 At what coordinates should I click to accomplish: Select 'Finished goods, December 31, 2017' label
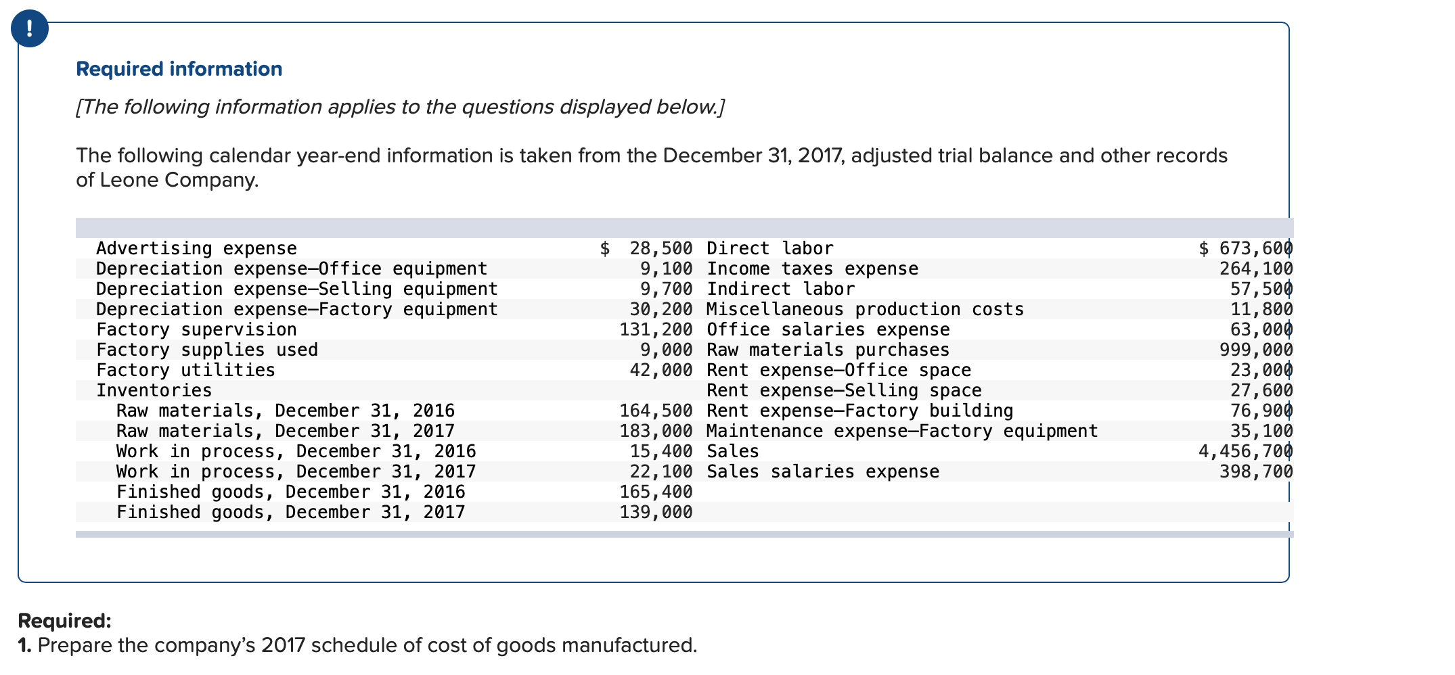(x=291, y=512)
